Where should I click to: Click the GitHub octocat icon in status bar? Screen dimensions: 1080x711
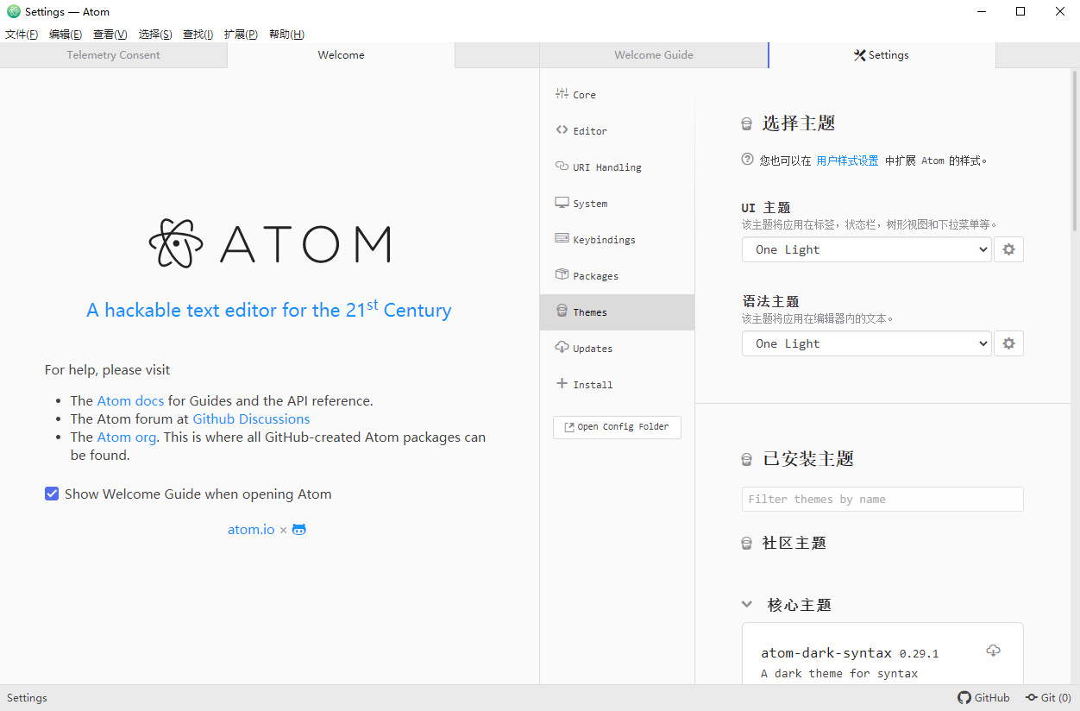[964, 697]
